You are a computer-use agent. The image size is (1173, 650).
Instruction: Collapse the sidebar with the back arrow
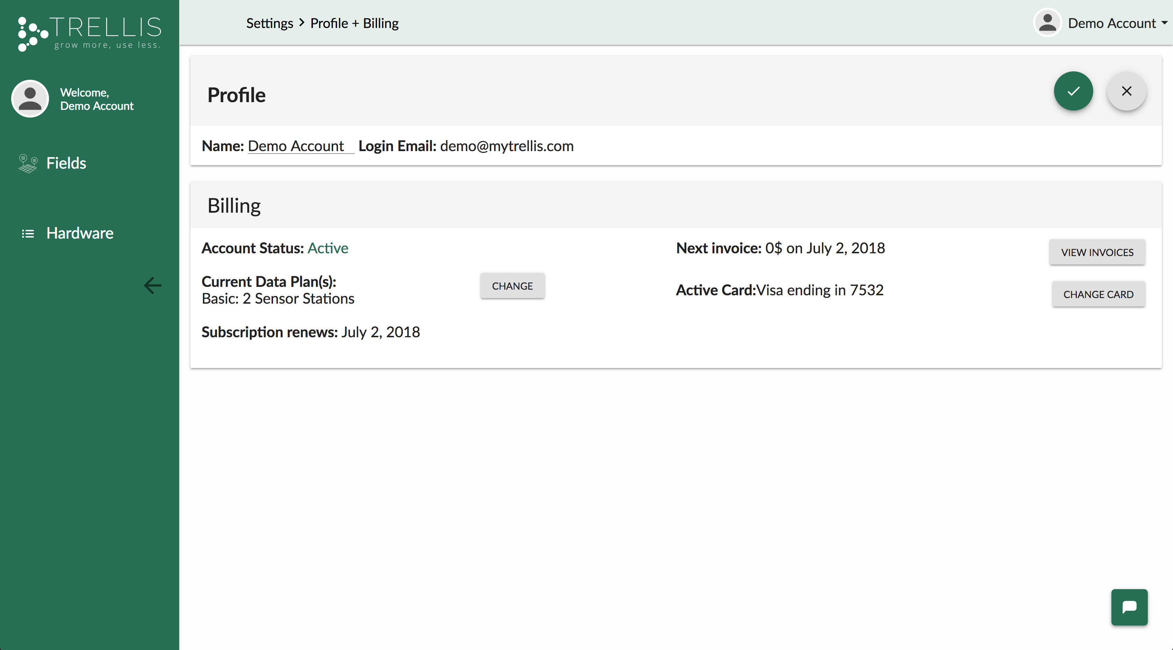click(153, 285)
